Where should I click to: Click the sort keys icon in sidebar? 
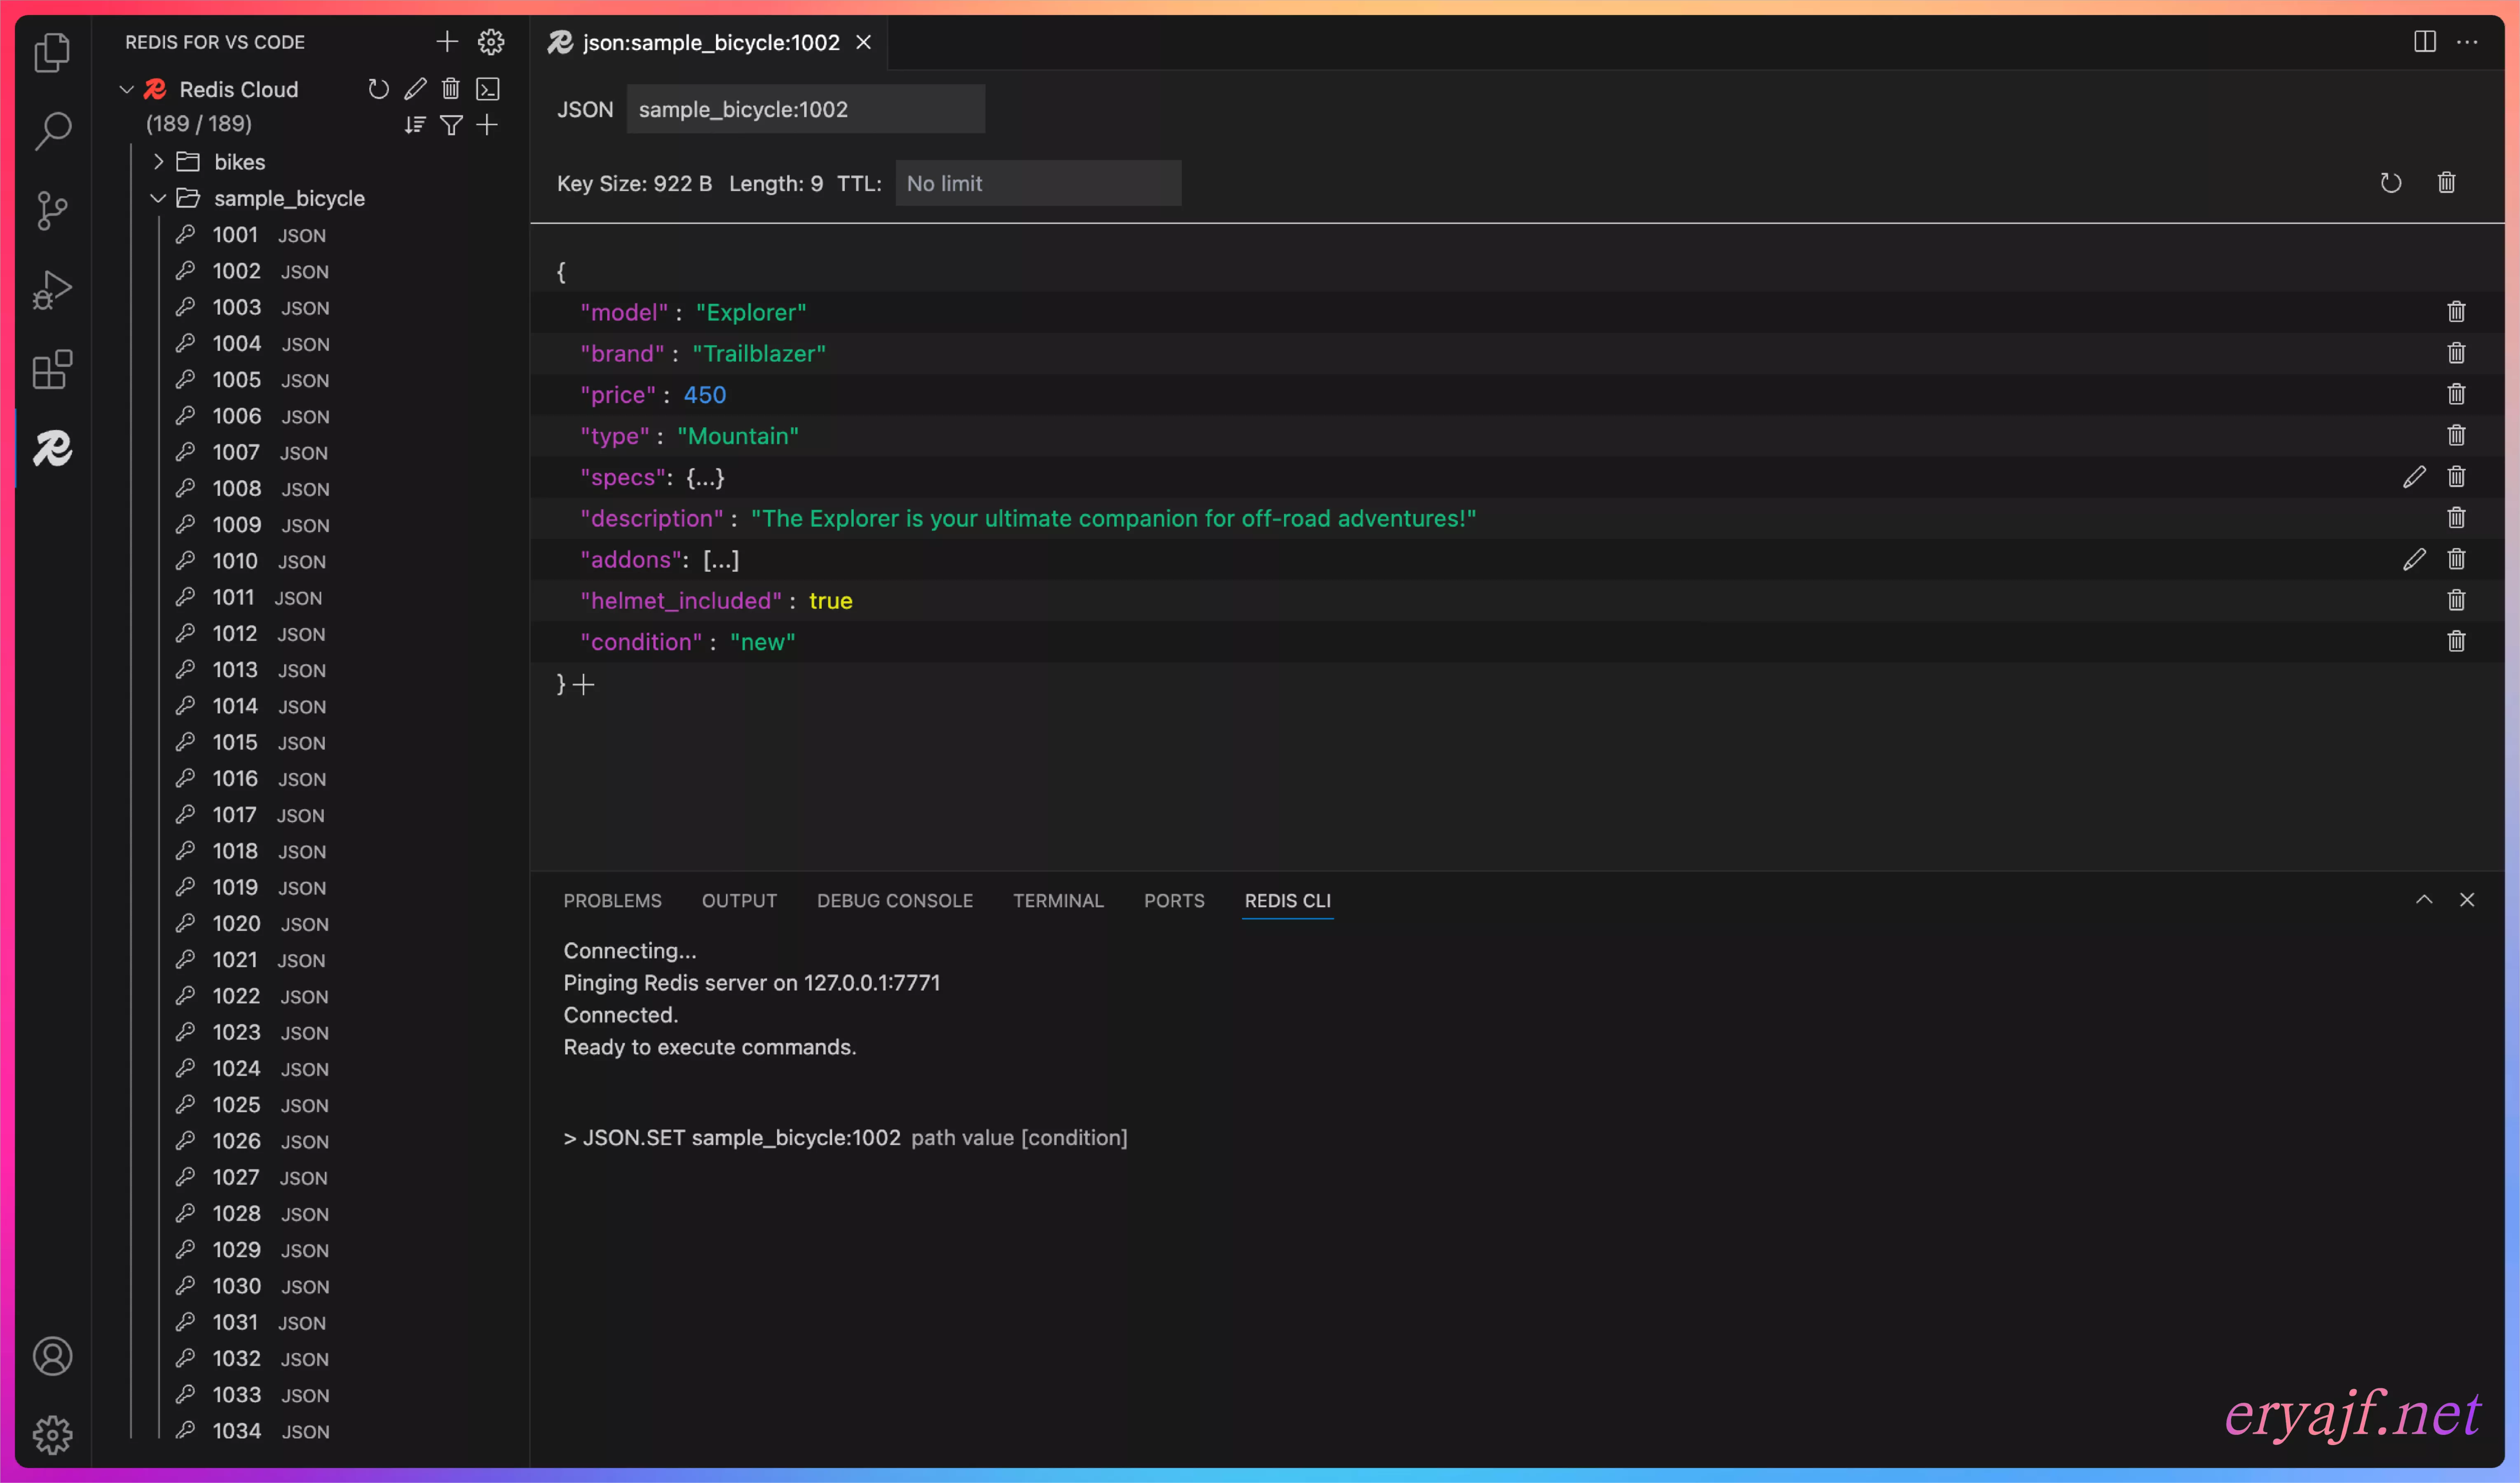pyautogui.click(x=415, y=125)
